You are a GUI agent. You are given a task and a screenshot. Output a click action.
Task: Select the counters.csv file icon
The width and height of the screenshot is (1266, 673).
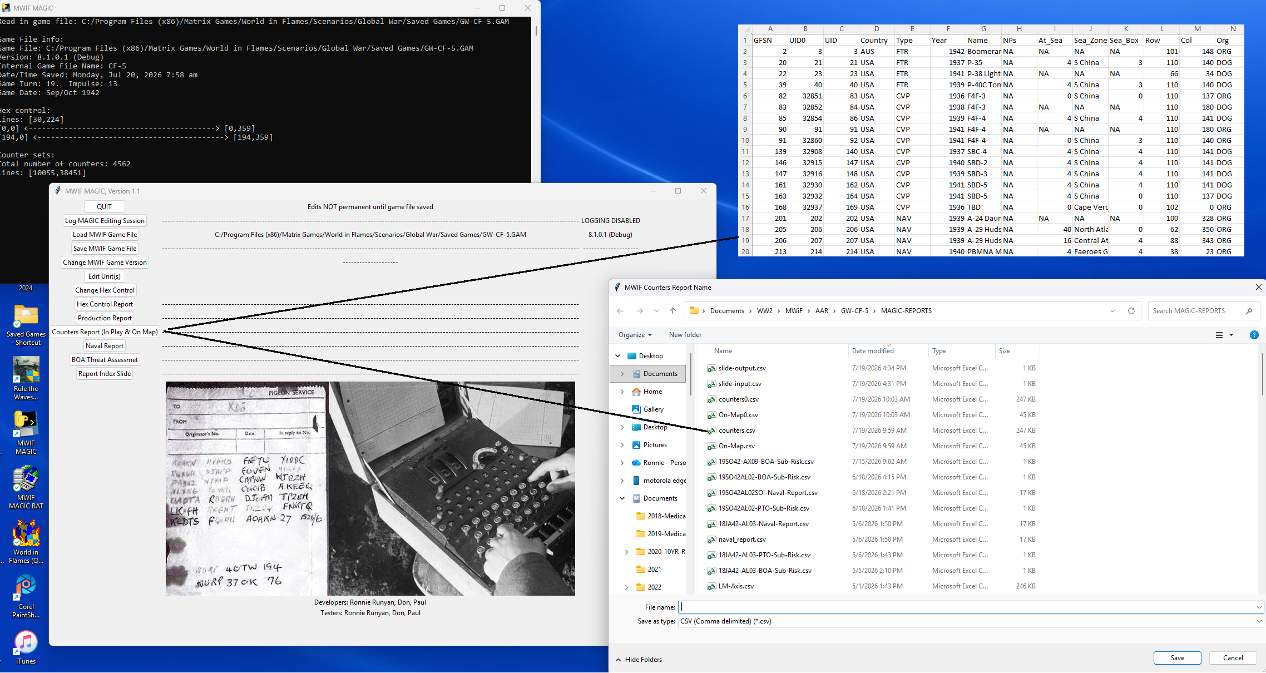711,430
